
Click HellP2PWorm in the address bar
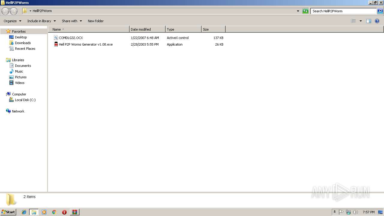(42, 11)
